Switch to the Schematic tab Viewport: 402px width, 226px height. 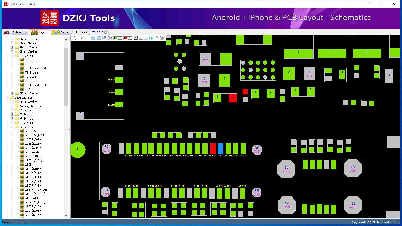15,32
